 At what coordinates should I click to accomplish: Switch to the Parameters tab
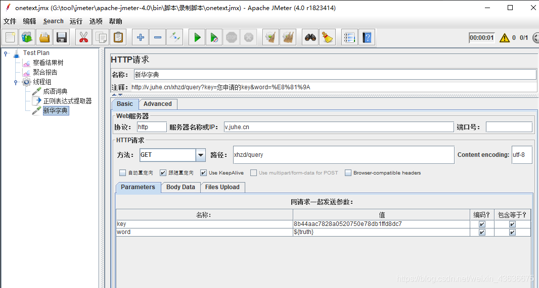(138, 187)
